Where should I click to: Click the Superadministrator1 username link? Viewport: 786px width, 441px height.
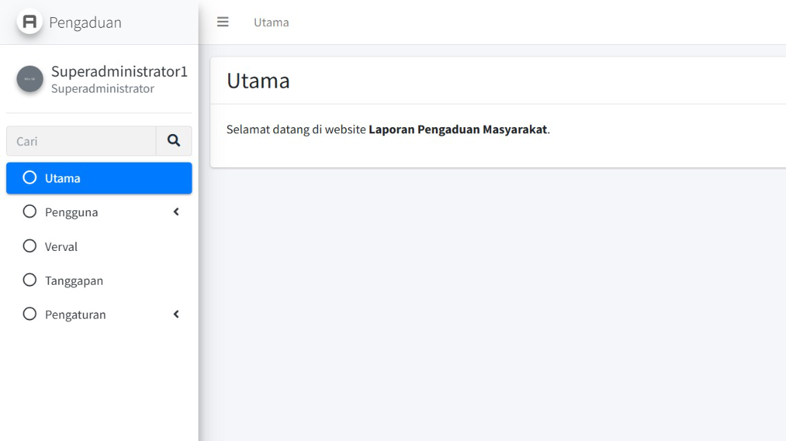[119, 72]
